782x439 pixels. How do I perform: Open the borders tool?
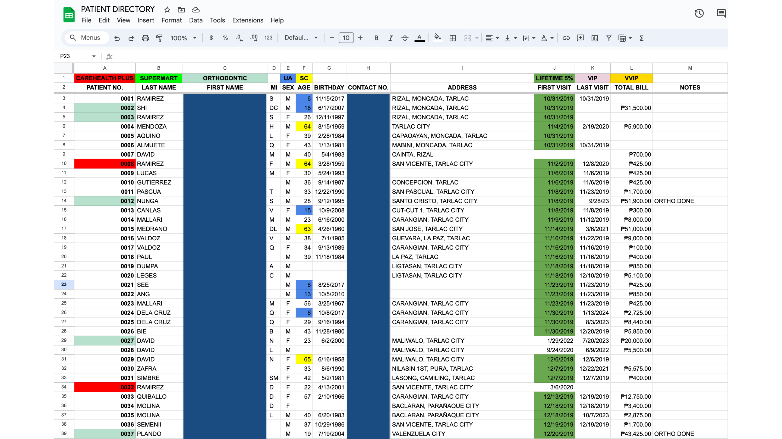[453, 38]
